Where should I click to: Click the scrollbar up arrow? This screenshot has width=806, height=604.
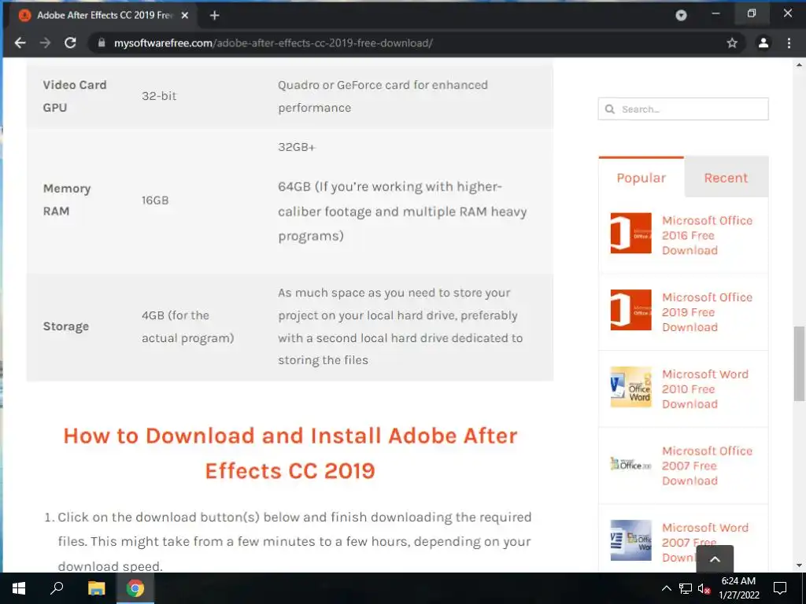799,65
